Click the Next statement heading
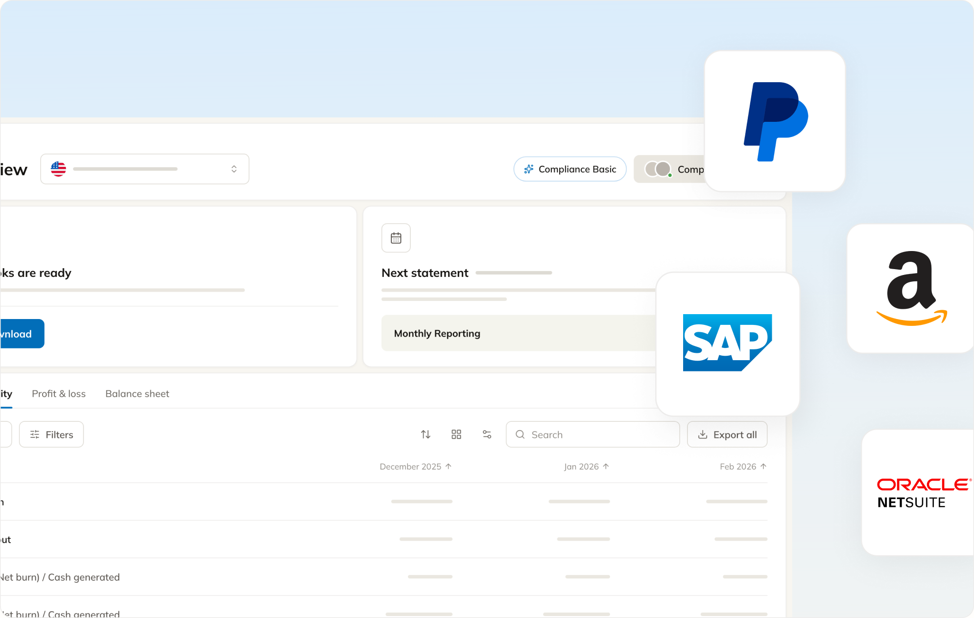 pos(425,273)
